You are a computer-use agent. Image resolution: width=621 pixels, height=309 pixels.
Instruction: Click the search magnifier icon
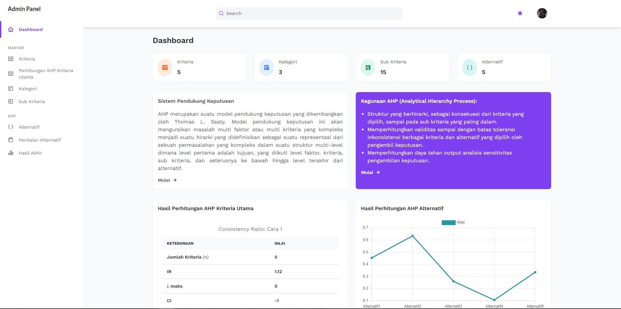(x=221, y=13)
